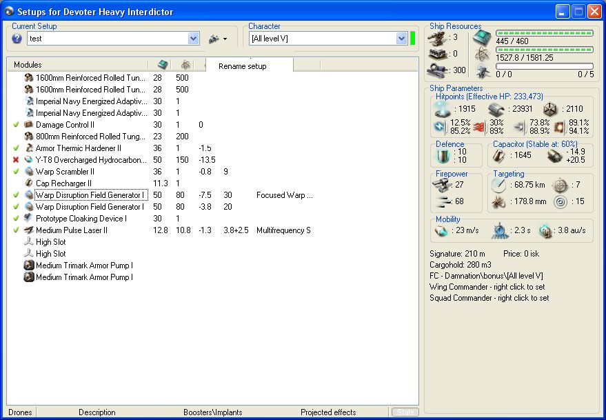
Task: Toggle Damage Control II active state
Action: point(16,125)
